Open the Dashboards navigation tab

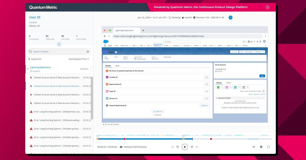tap(186, 45)
